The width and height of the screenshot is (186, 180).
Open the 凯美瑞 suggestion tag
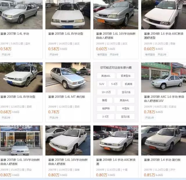pyautogui.click(x=128, y=84)
